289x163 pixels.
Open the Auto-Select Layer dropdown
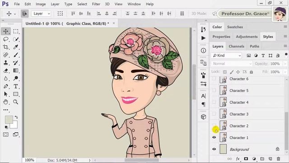(41, 14)
